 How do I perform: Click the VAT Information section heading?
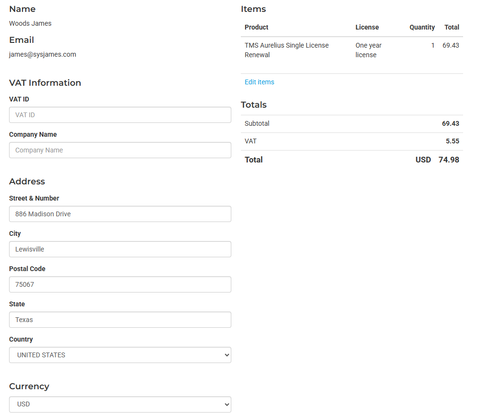tap(45, 83)
